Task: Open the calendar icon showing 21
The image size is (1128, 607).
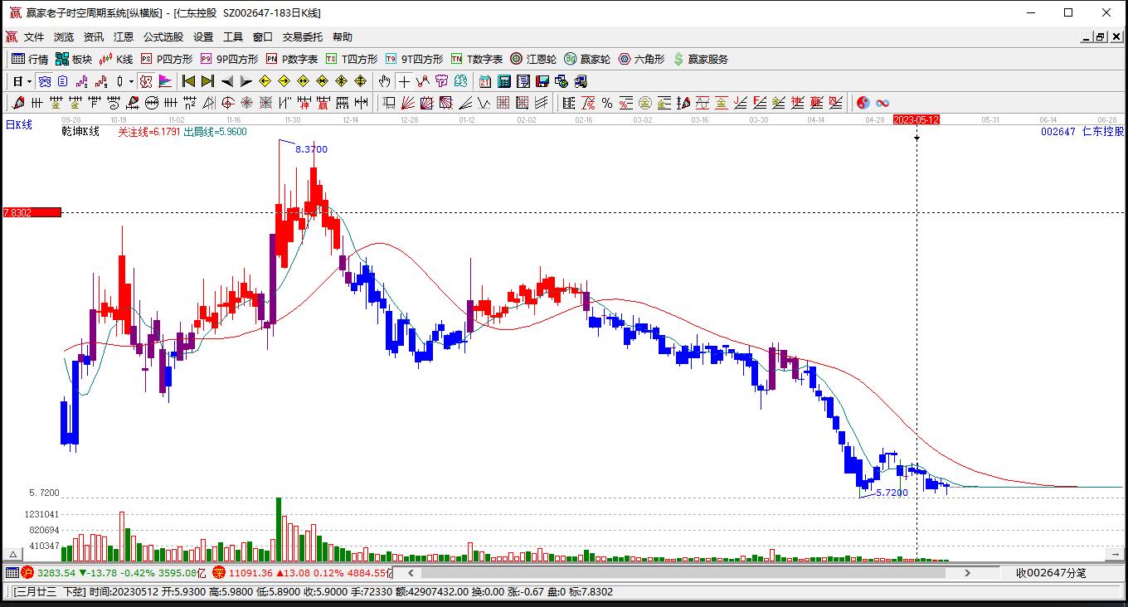Action: click(485, 81)
